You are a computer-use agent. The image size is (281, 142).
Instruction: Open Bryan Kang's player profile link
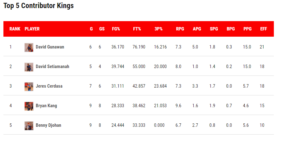[x=46, y=106]
